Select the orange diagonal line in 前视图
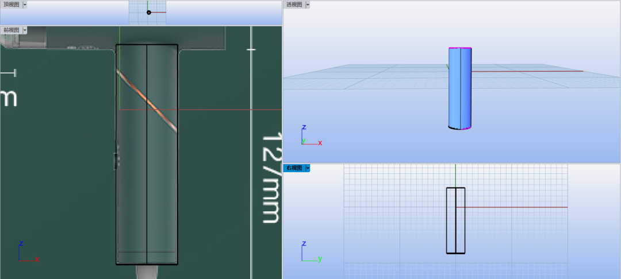The image size is (621, 279). [x=147, y=101]
